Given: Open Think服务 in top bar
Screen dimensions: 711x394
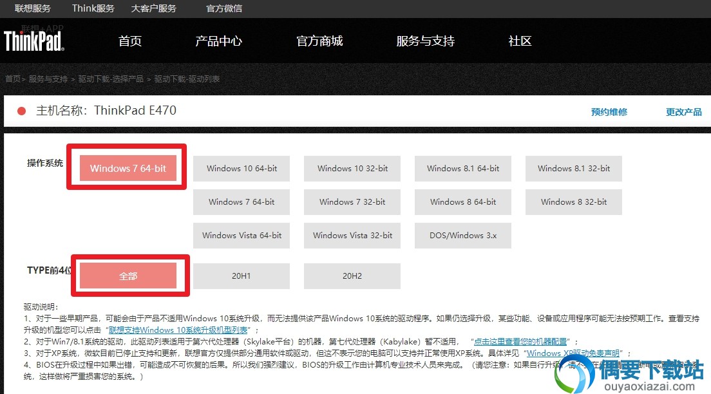Looking at the screenshot, I should click(93, 8).
